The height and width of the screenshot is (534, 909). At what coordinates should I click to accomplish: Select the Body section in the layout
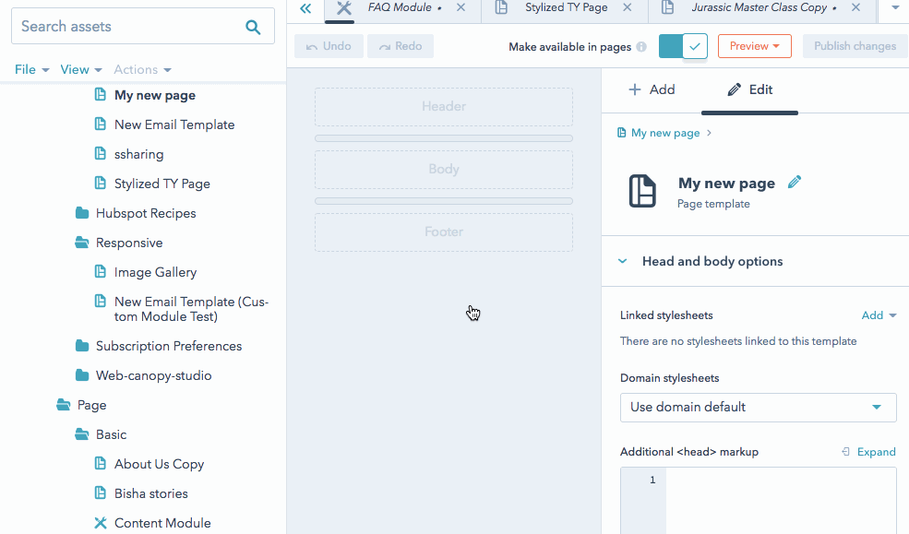(x=444, y=169)
